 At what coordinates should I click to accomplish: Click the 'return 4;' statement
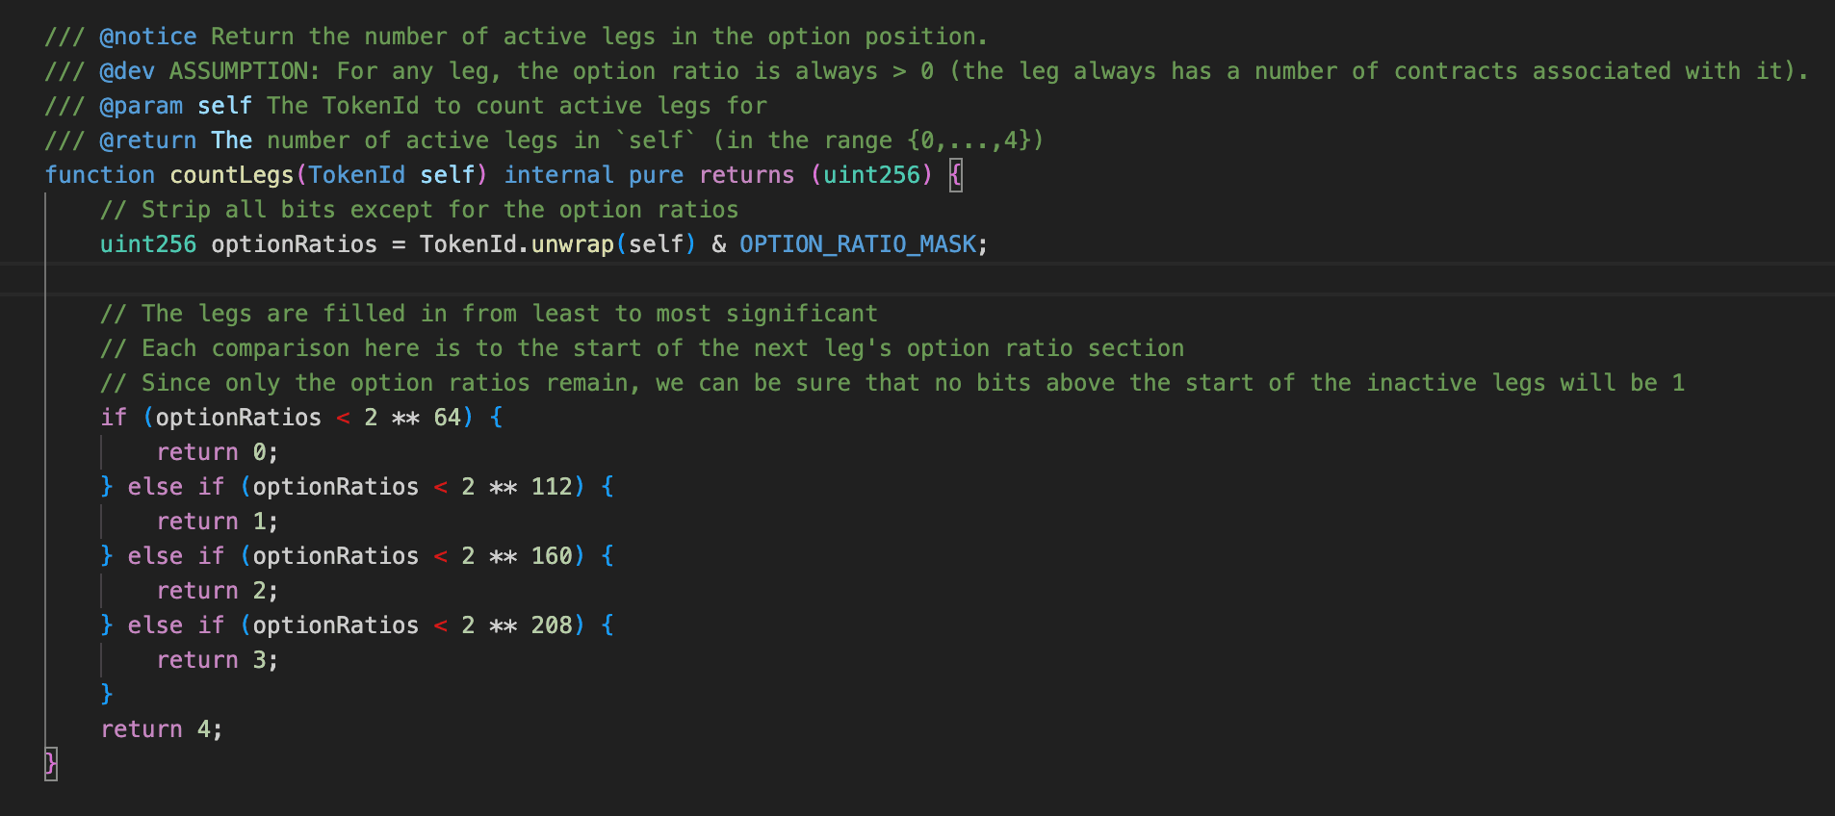[162, 729]
